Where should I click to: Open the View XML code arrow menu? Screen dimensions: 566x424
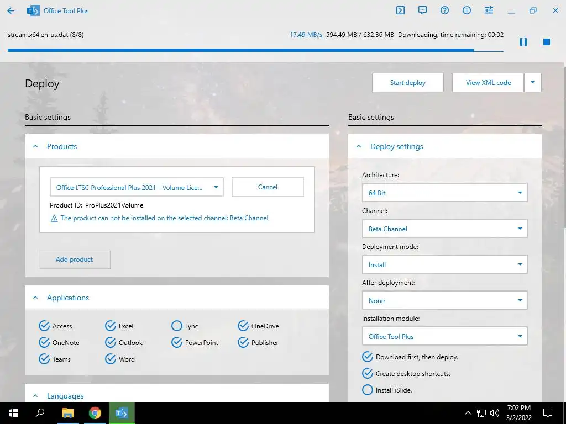pos(533,83)
